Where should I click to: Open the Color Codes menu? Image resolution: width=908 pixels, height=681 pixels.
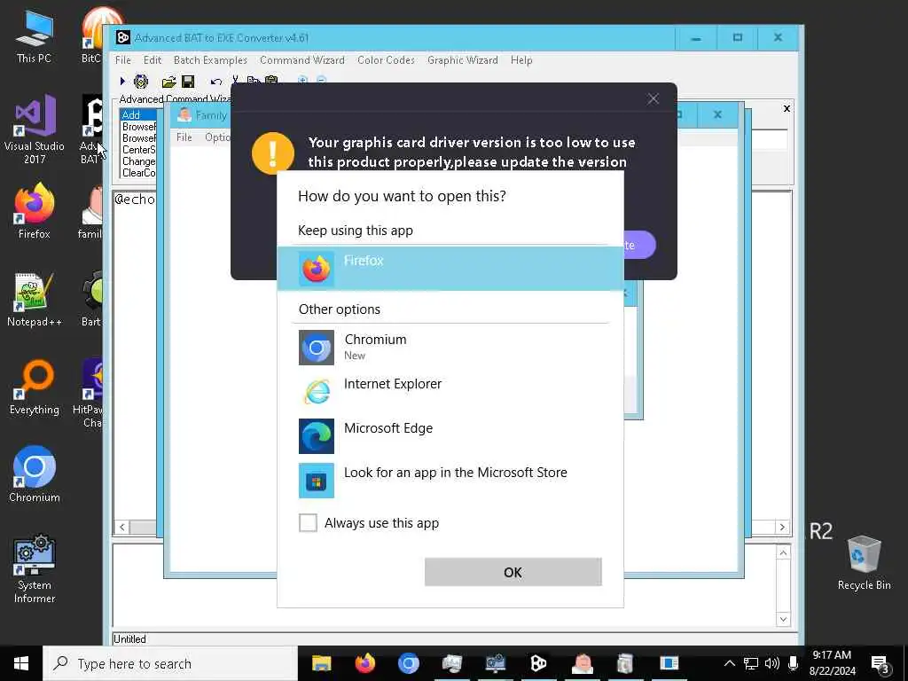tap(386, 60)
